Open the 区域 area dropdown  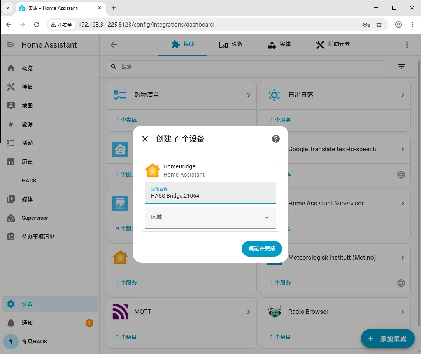point(210,218)
